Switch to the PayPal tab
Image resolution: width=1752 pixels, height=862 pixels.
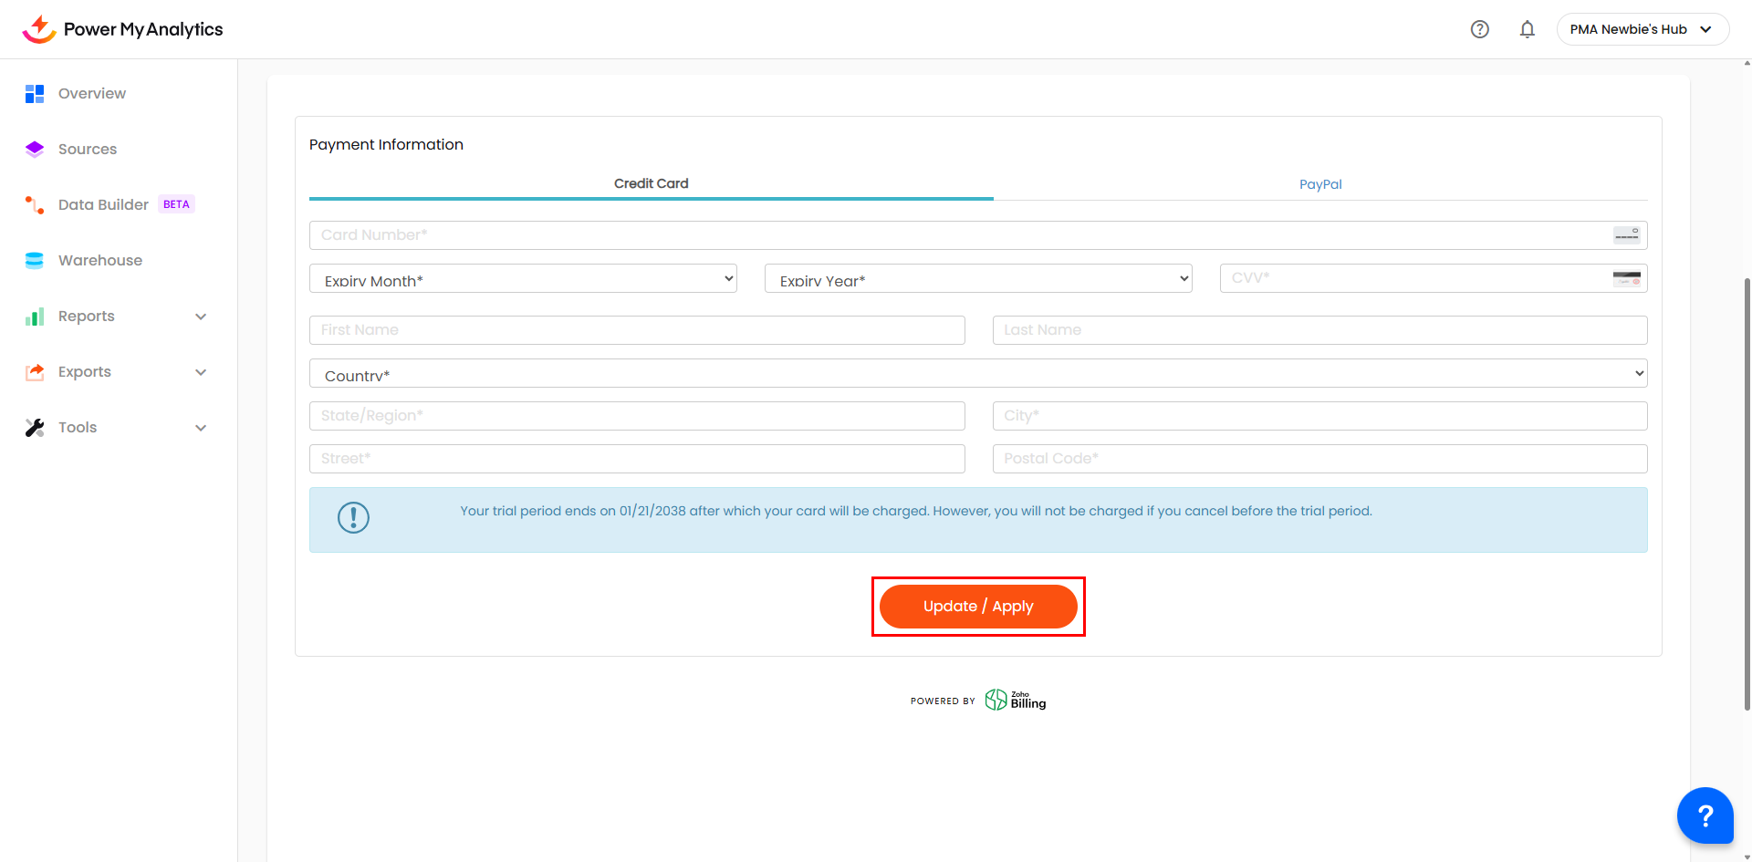(x=1319, y=184)
